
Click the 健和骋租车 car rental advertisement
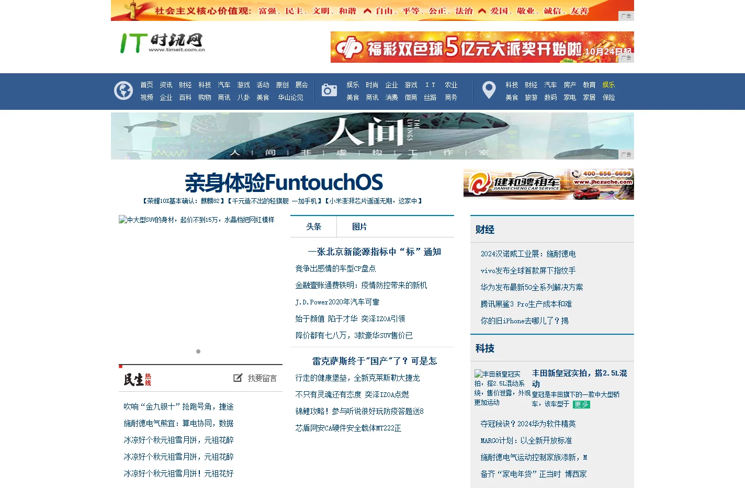click(548, 184)
